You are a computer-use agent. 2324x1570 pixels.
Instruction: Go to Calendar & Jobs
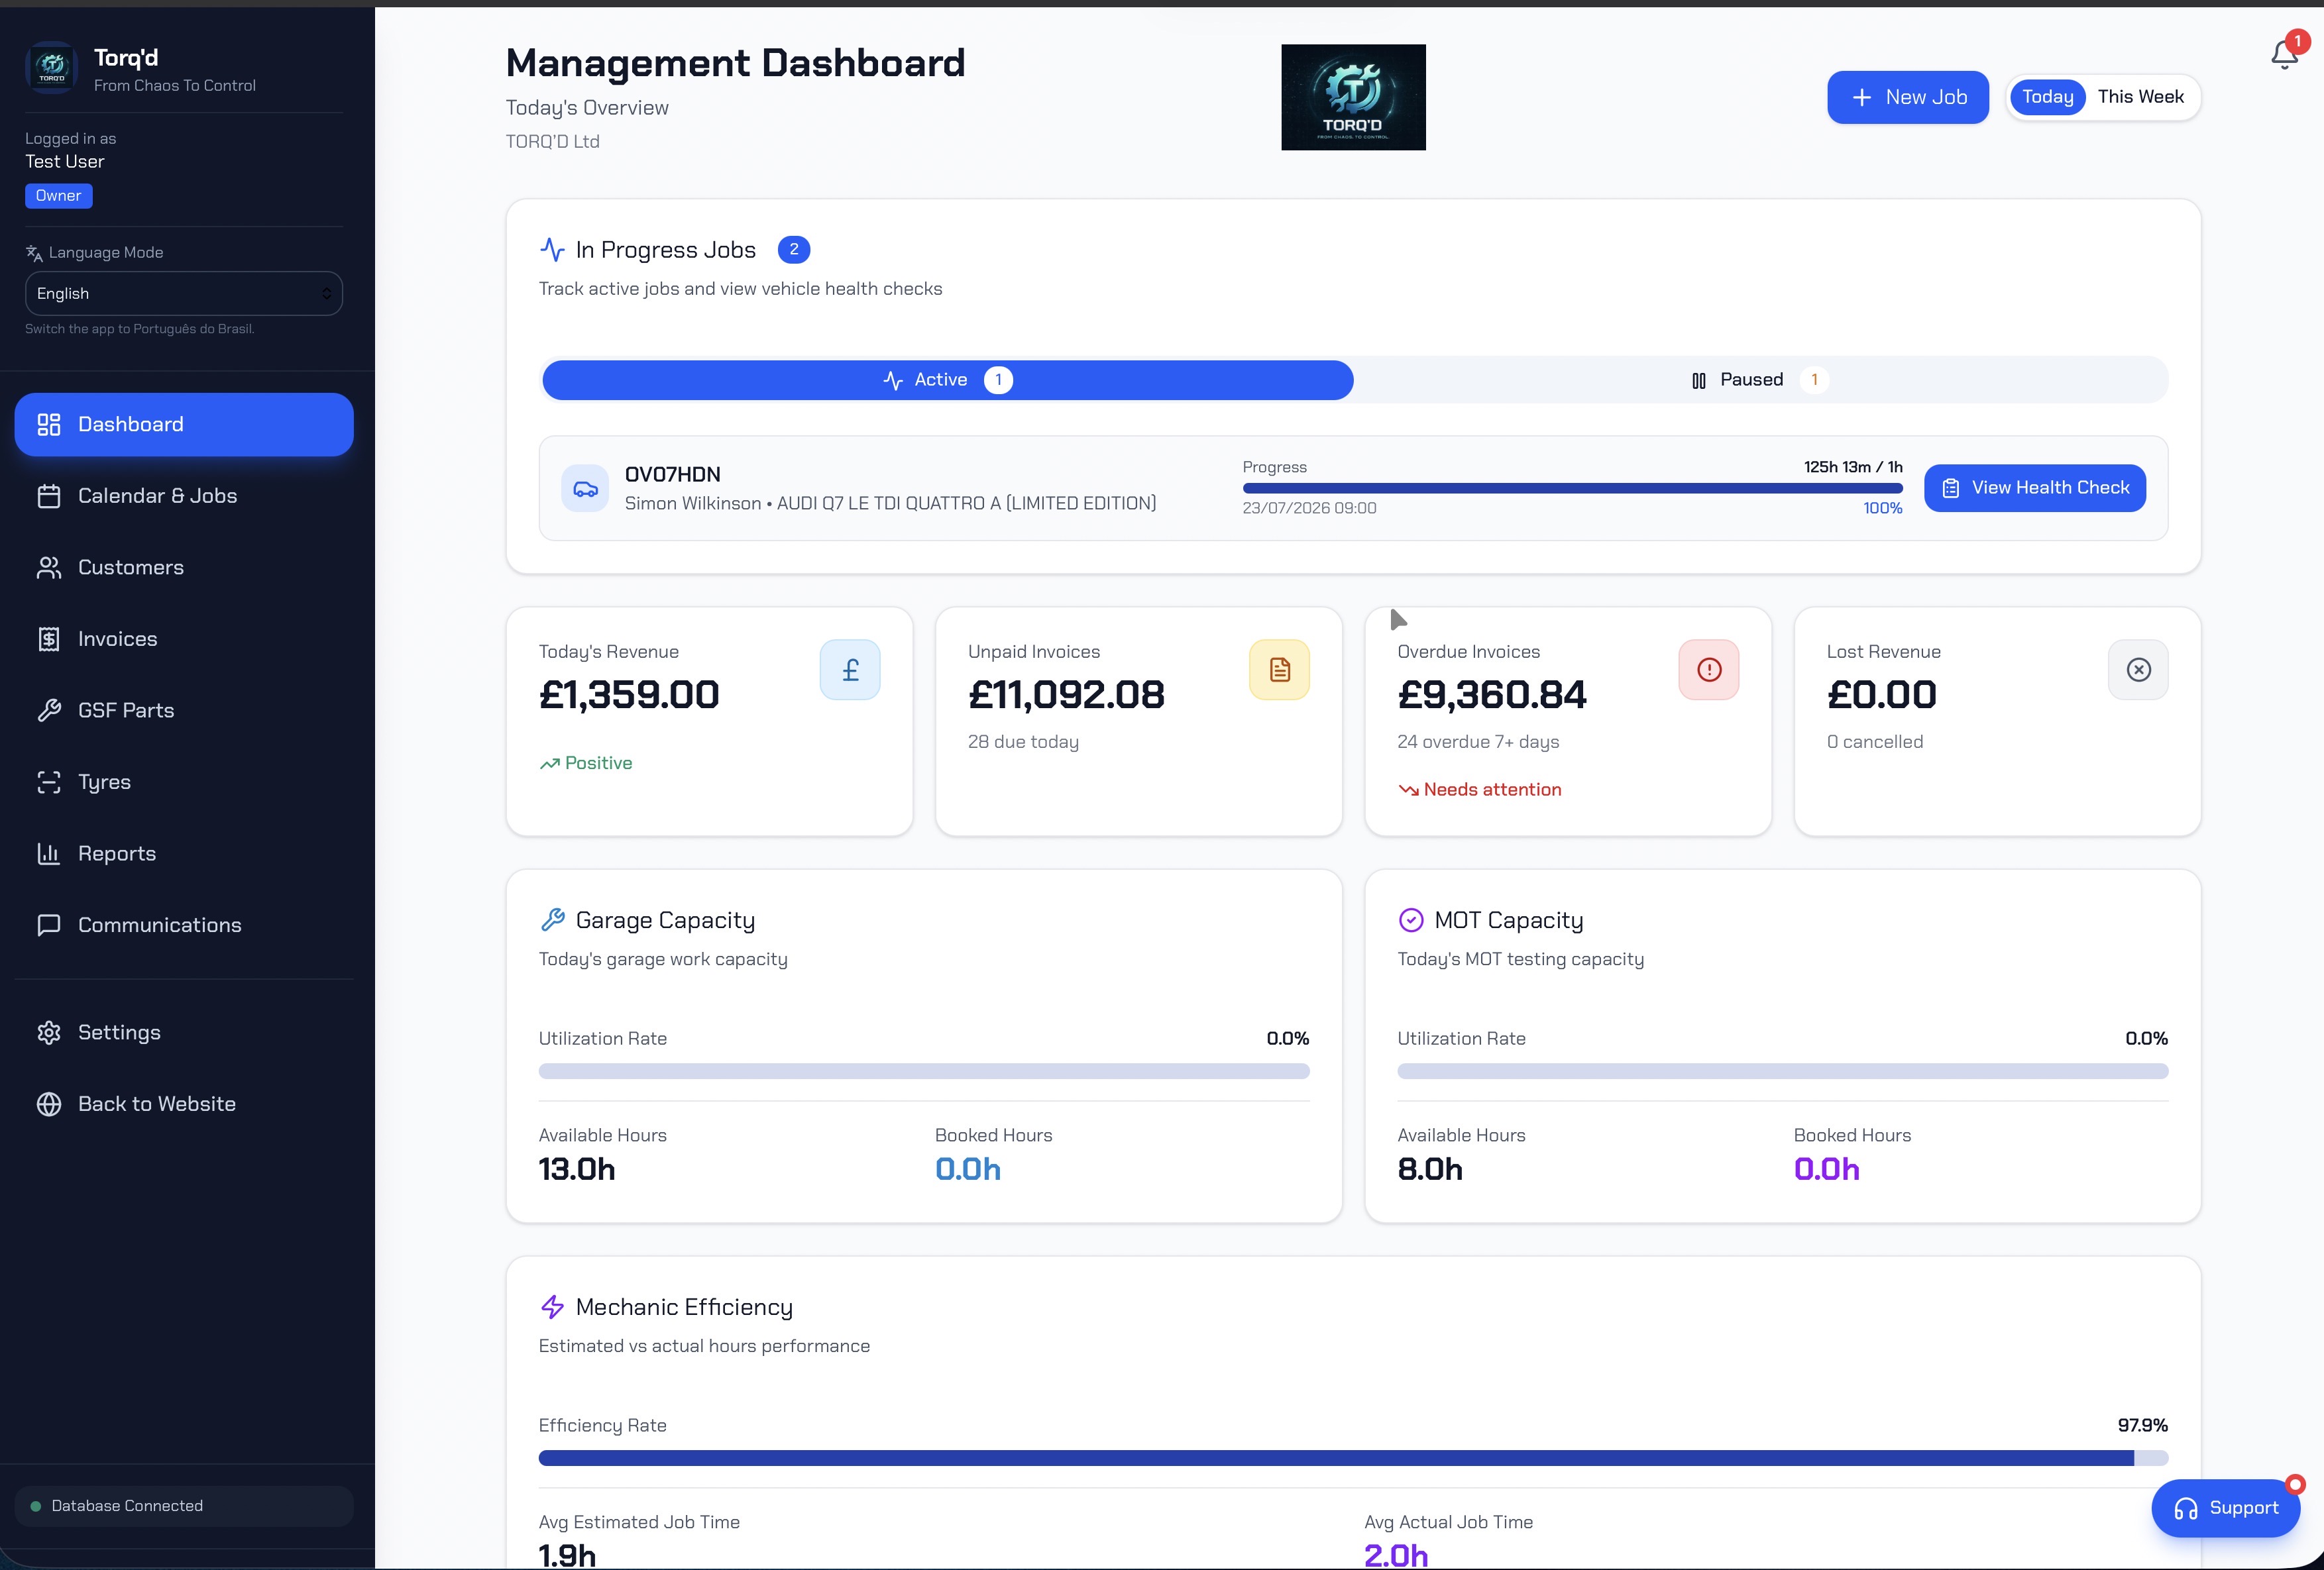pyautogui.click(x=184, y=496)
